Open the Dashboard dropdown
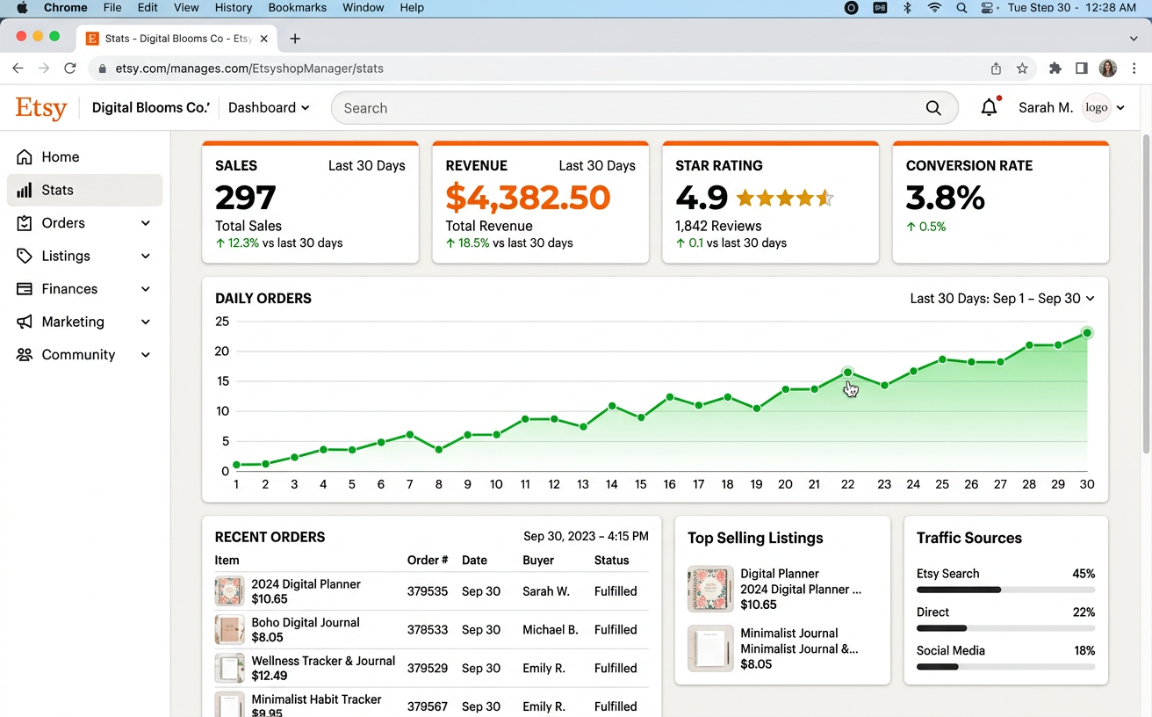The width and height of the screenshot is (1152, 717). [x=269, y=107]
